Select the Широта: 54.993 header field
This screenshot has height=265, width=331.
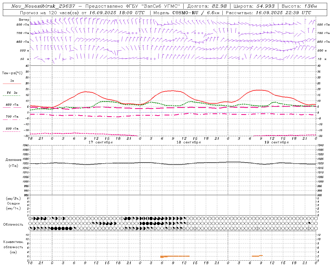(x=254, y=6)
